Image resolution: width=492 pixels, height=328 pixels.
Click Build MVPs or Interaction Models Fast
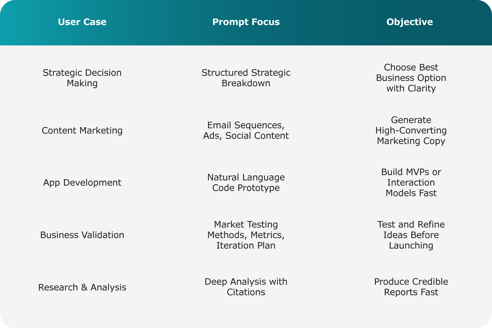click(x=411, y=182)
